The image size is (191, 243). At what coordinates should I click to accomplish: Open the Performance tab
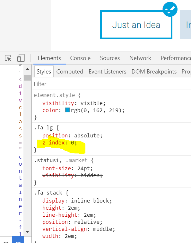[176, 58]
